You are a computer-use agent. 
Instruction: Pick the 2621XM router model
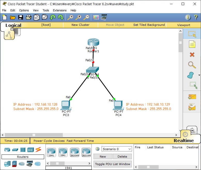pos(86,152)
